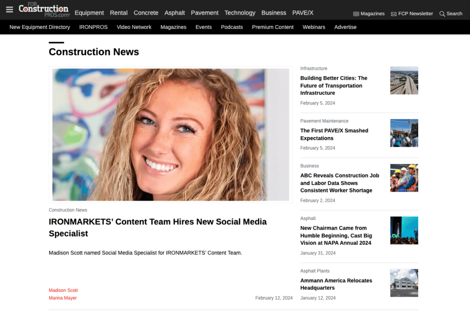Open the PAVE/X navigation item
Screen dimensions: 470x314
302,13
